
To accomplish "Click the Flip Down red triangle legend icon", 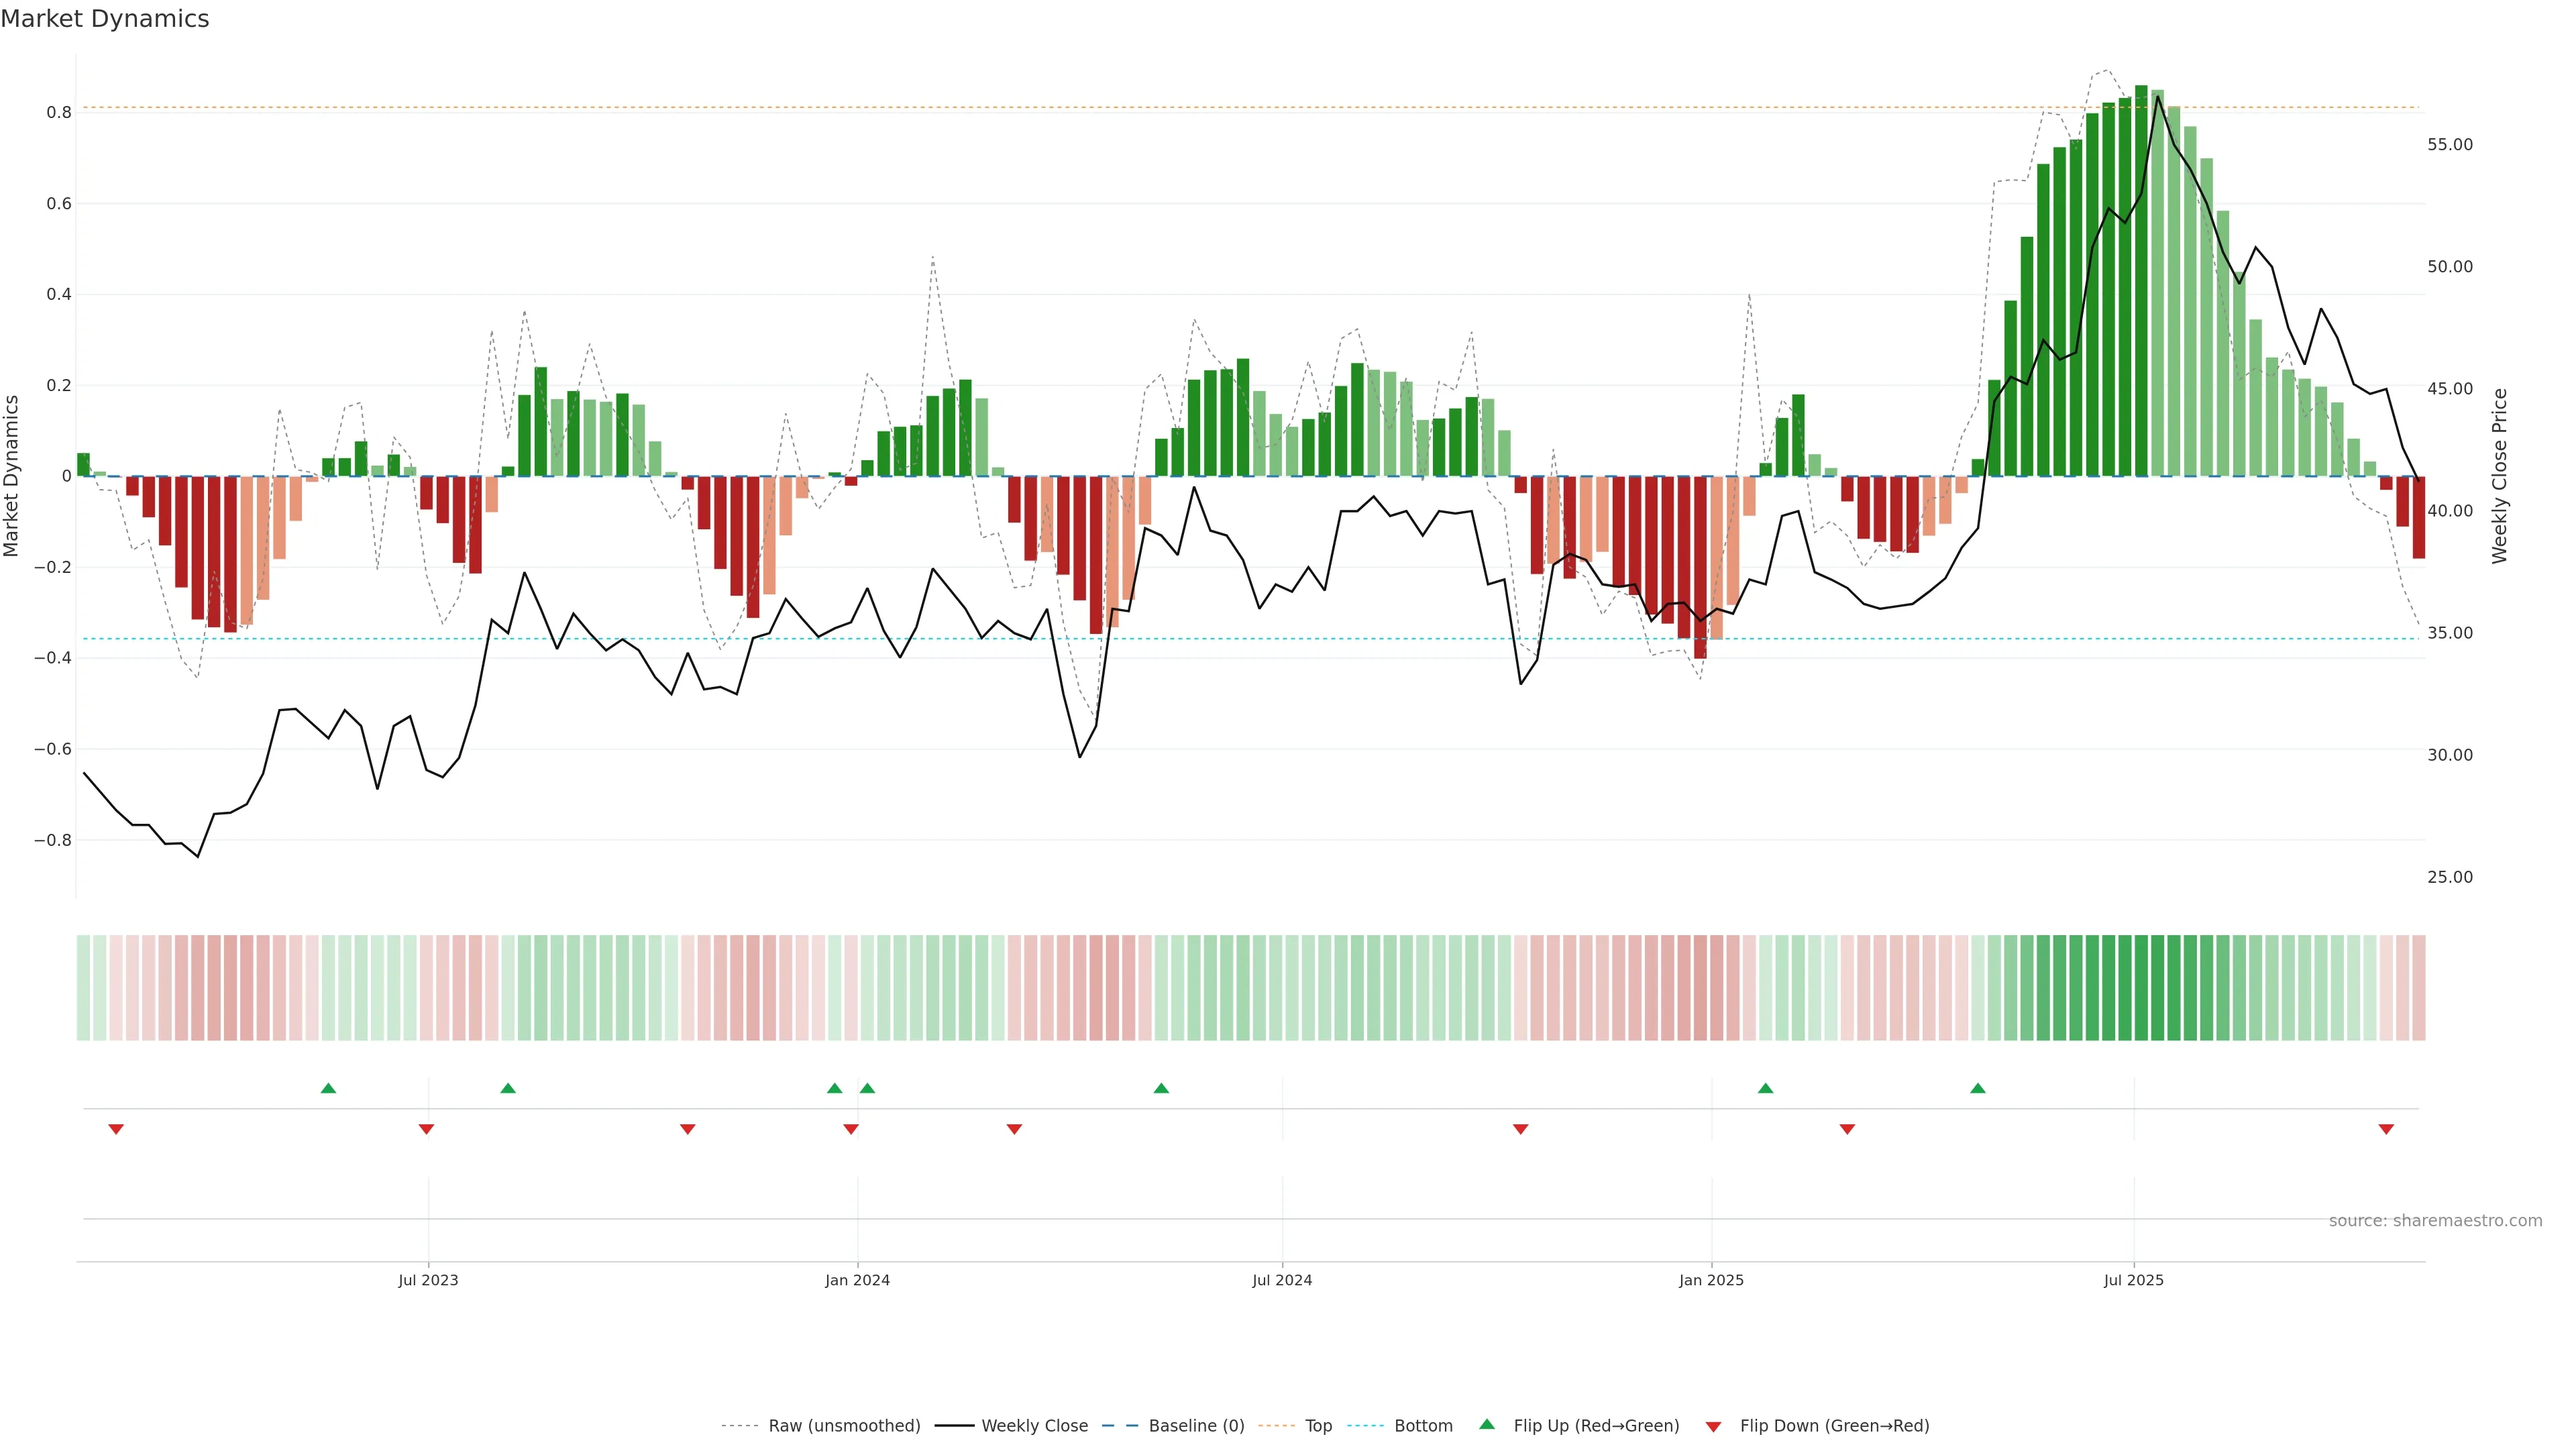I will [1713, 1426].
